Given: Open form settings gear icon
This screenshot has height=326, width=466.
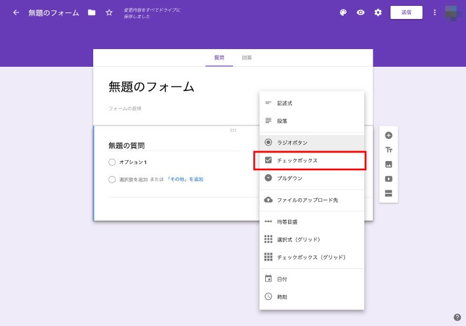Looking at the screenshot, I should point(378,12).
